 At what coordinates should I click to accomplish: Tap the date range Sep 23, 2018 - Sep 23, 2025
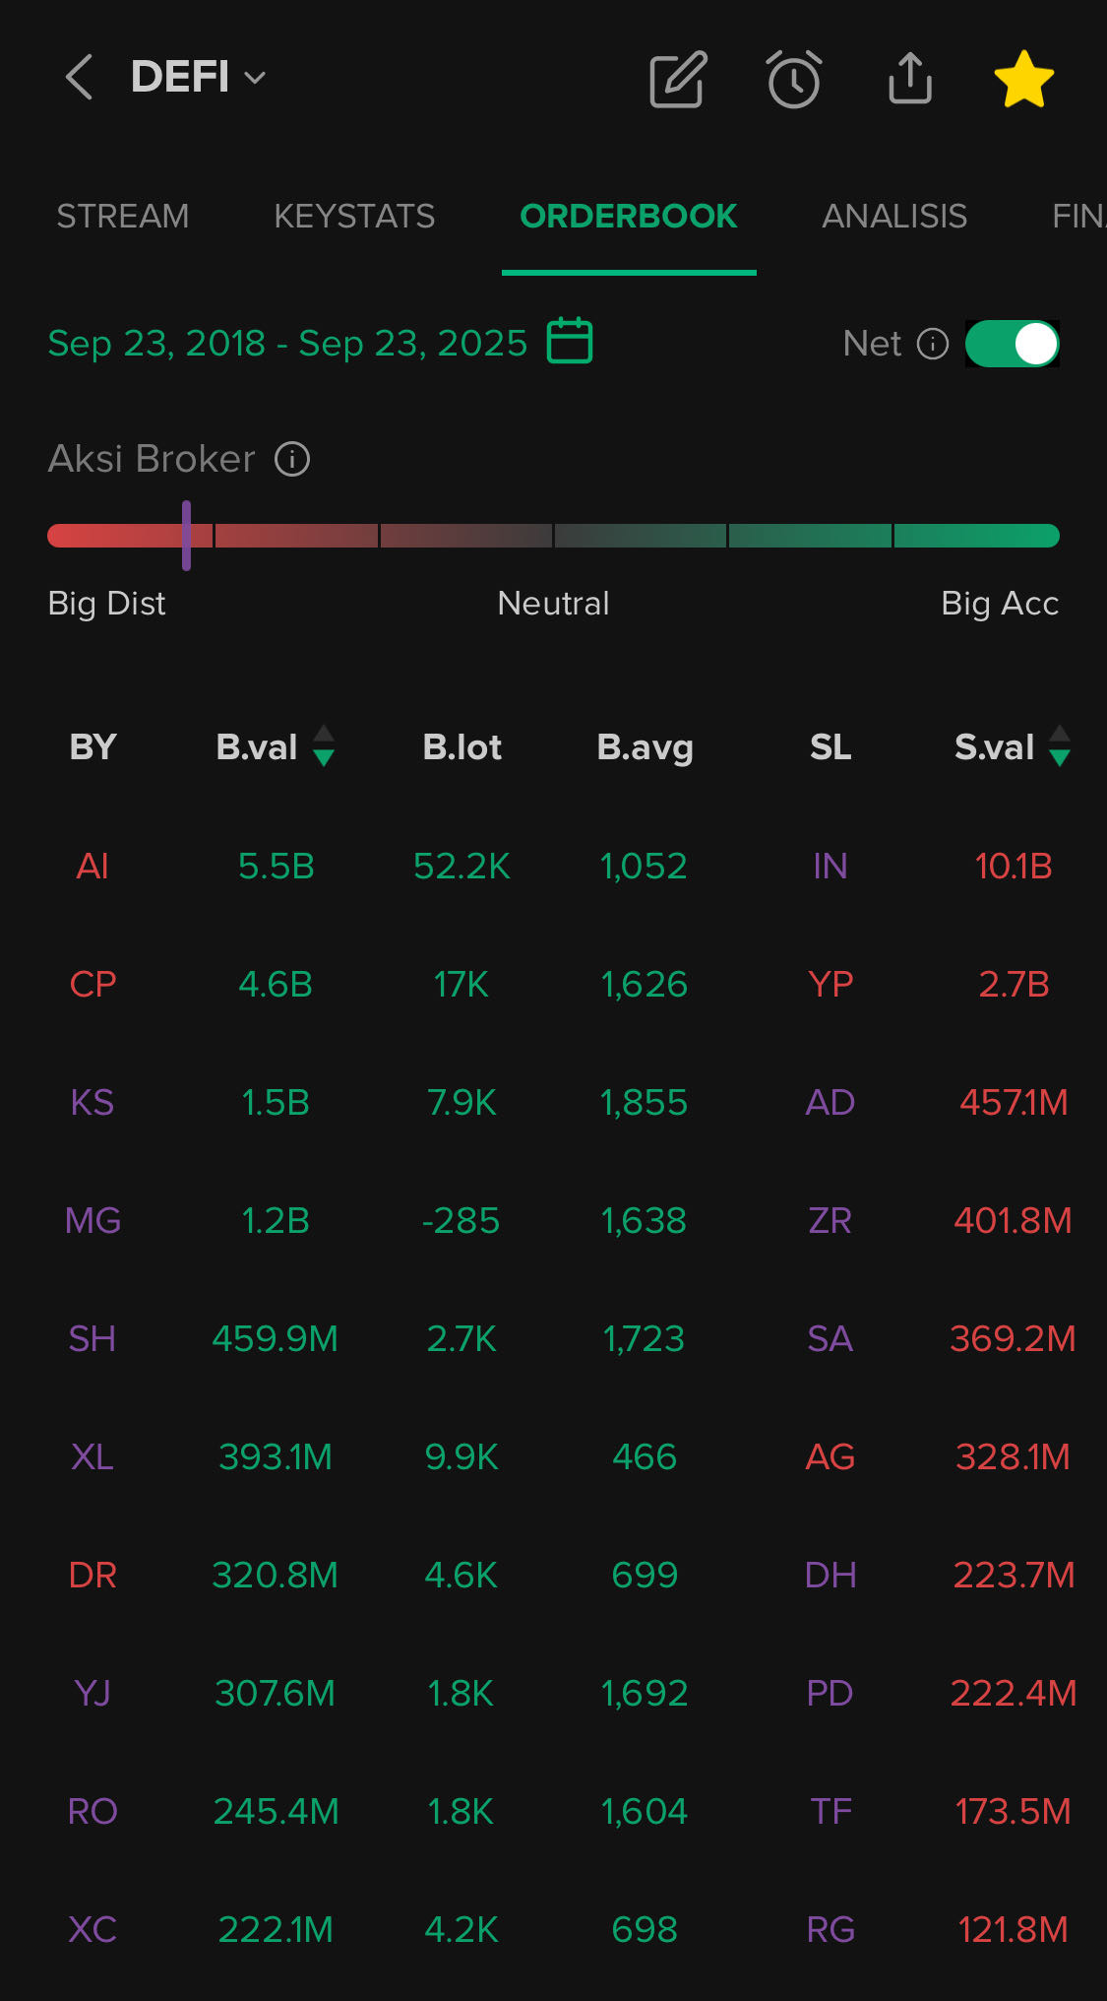[x=287, y=343]
